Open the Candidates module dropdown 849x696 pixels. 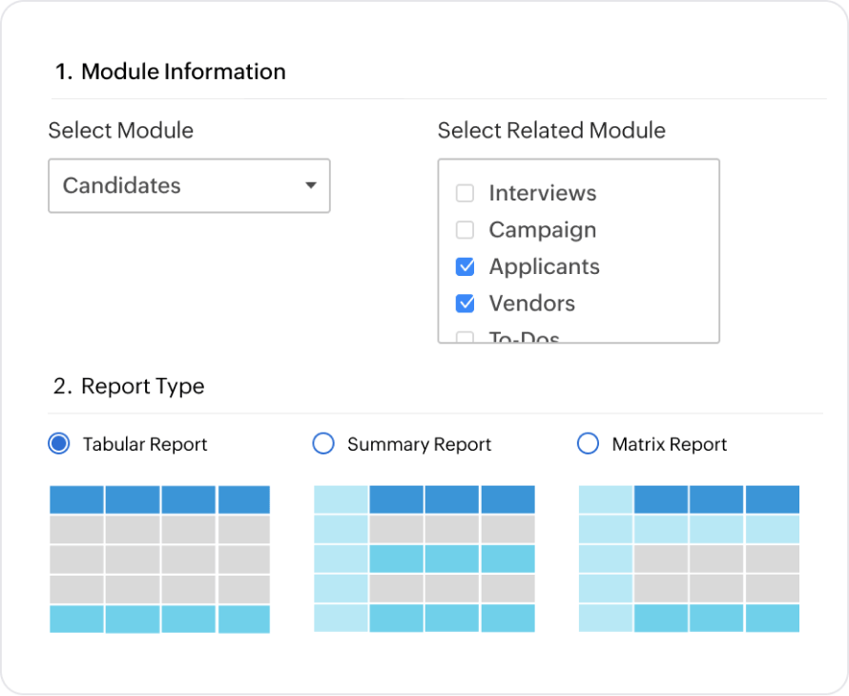click(188, 185)
